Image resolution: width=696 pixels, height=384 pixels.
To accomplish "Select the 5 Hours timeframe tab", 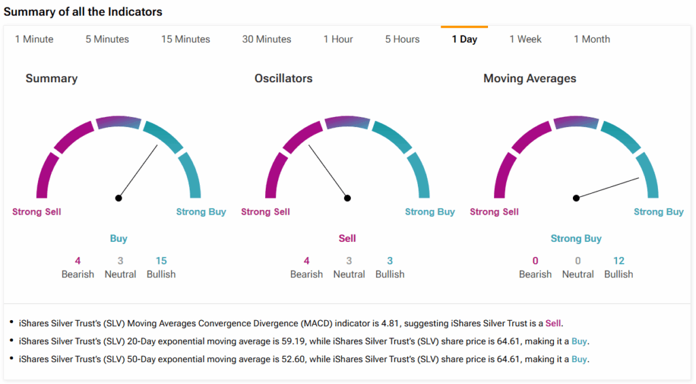I will [x=402, y=39].
